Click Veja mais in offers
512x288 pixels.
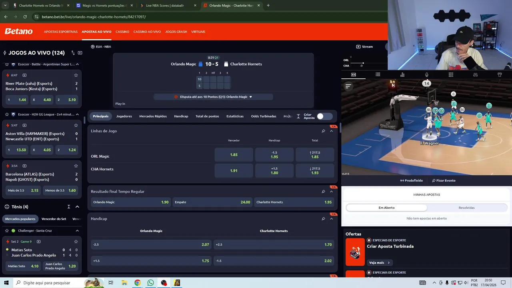coord(379,263)
